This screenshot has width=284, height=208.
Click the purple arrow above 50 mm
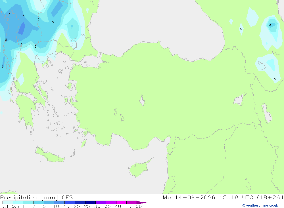click(x=142, y=202)
